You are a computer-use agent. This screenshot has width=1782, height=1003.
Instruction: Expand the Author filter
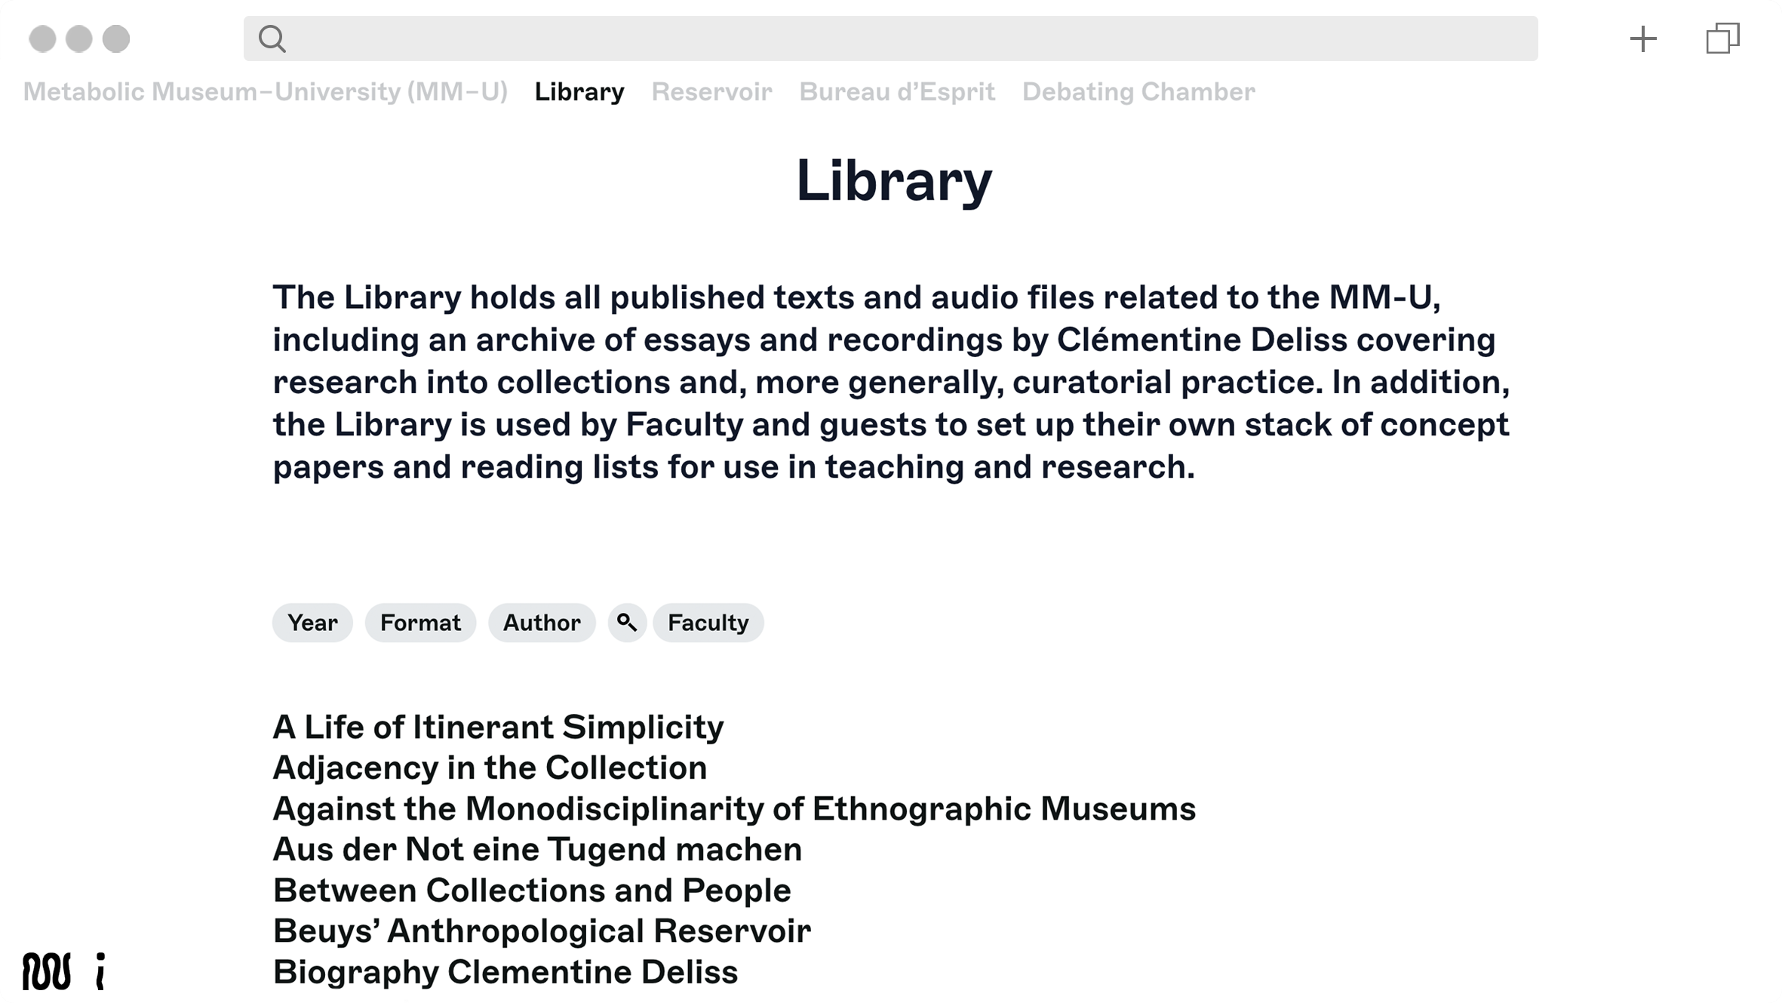click(542, 623)
